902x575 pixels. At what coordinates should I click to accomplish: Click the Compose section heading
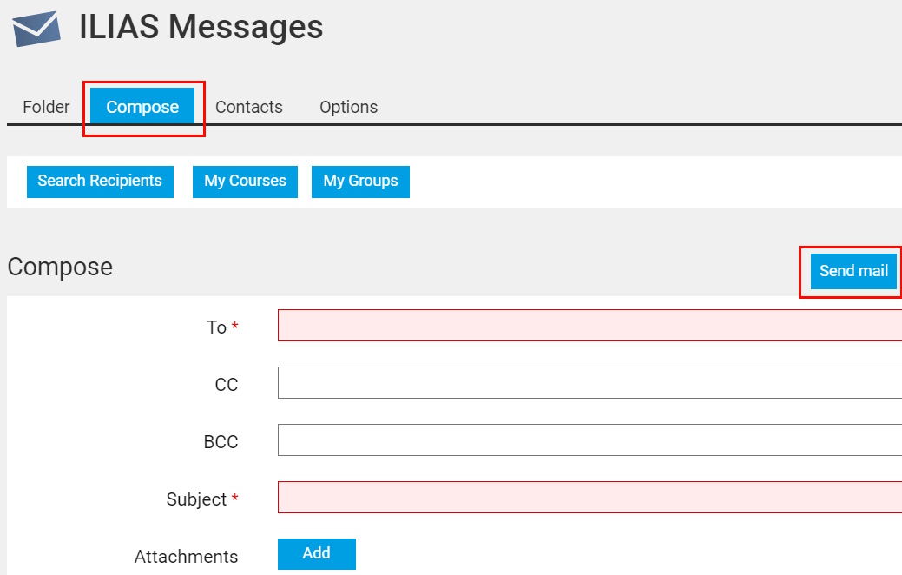(x=60, y=267)
